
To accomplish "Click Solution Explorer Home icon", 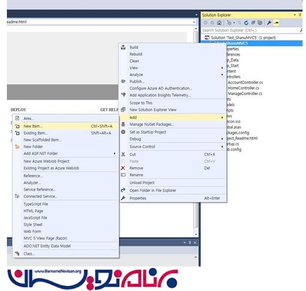I will (x=219, y=23).
